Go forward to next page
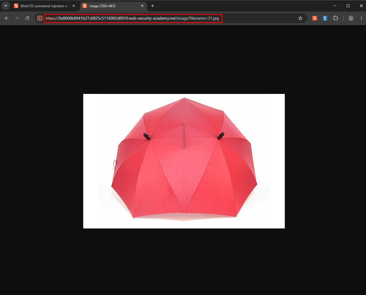Image resolution: width=366 pixels, height=295 pixels. (x=17, y=18)
